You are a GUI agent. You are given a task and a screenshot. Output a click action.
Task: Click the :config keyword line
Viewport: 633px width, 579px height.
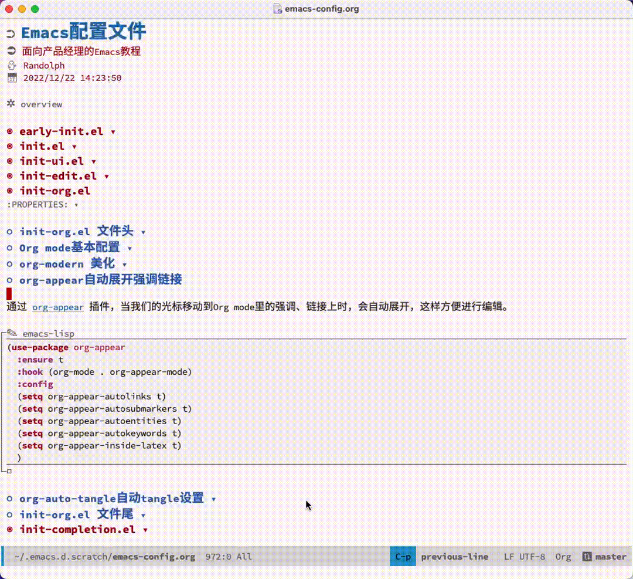tap(35, 384)
